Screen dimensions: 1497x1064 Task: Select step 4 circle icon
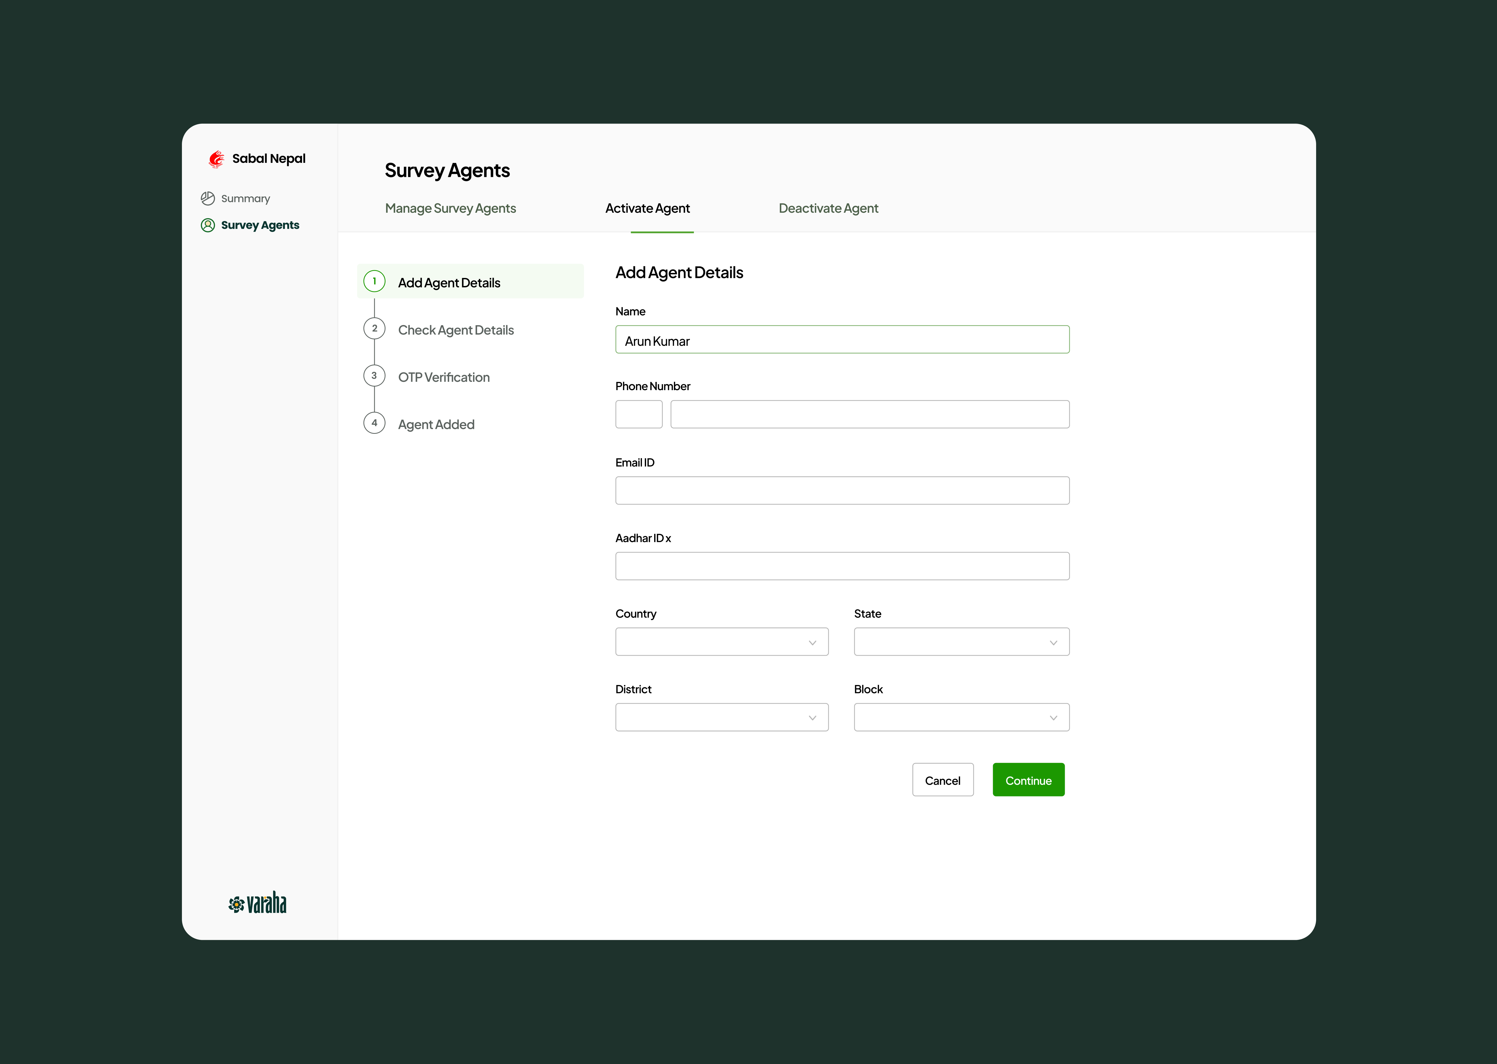[x=374, y=423]
